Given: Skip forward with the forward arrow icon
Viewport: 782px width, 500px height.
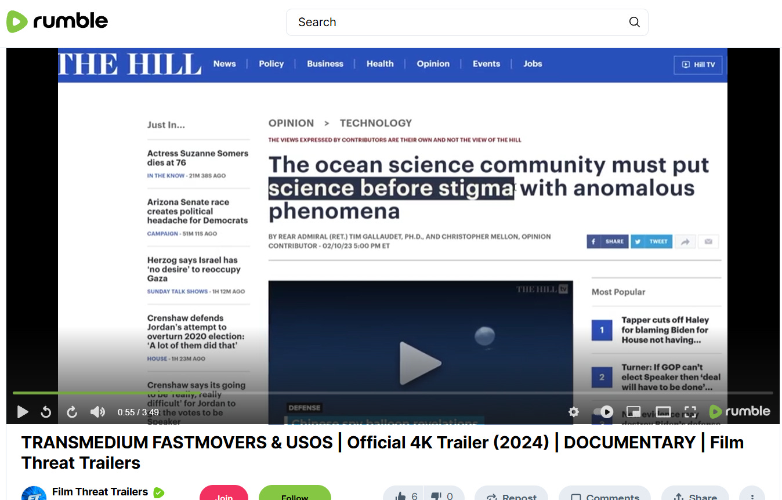Looking at the screenshot, I should (72, 412).
